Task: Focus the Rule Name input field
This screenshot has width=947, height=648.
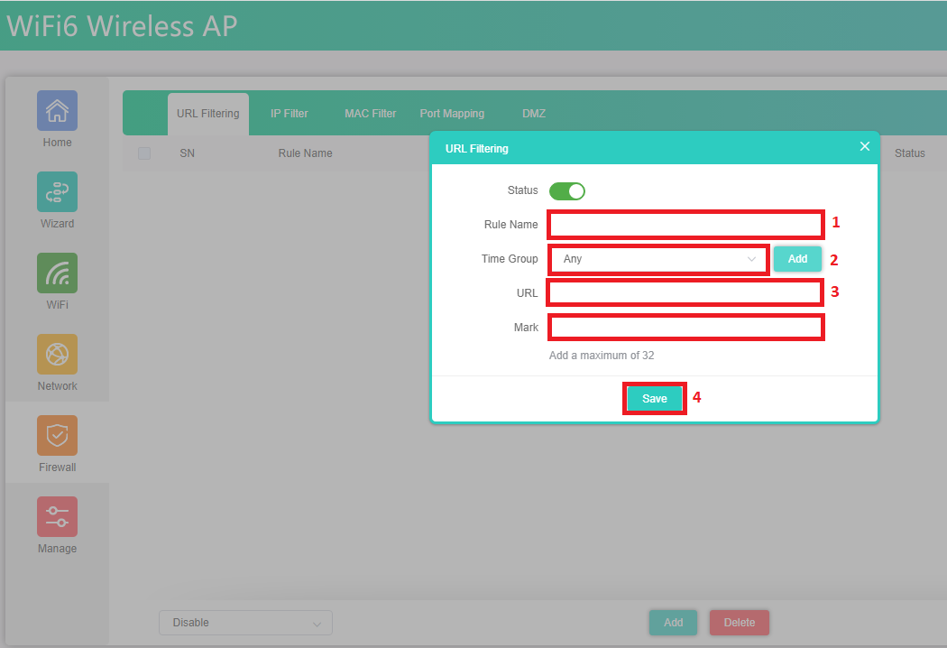Action: coord(685,225)
